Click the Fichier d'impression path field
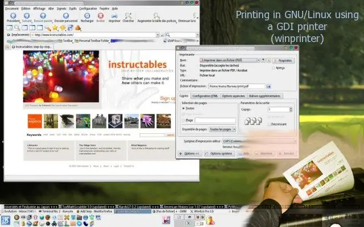This screenshot has width=364, height=227. click(237, 86)
